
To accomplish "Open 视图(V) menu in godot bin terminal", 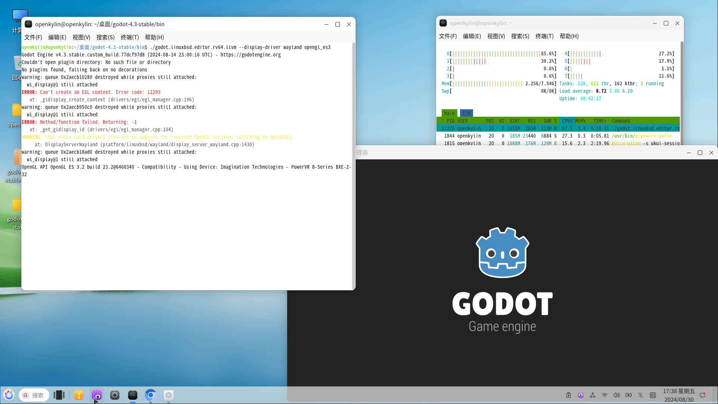I will tap(82, 37).
